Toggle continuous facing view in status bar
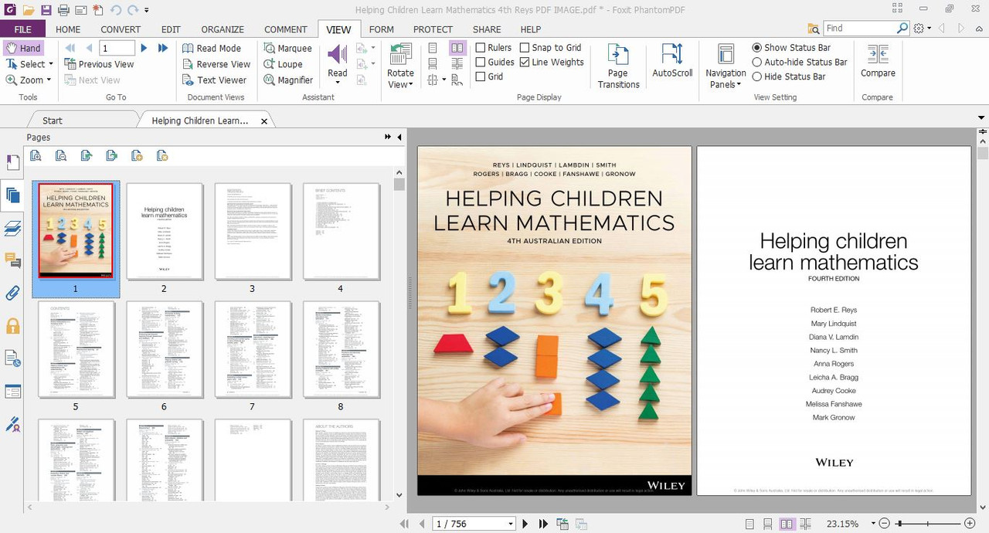The height and width of the screenshot is (533, 989). 805,524
